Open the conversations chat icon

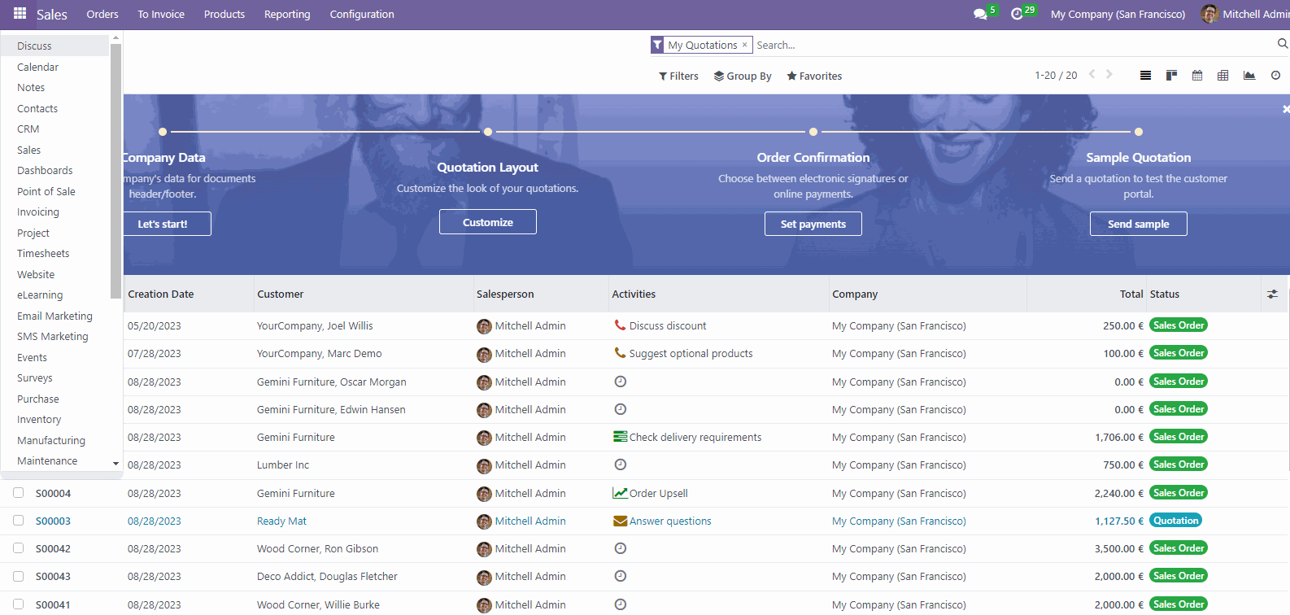click(980, 14)
